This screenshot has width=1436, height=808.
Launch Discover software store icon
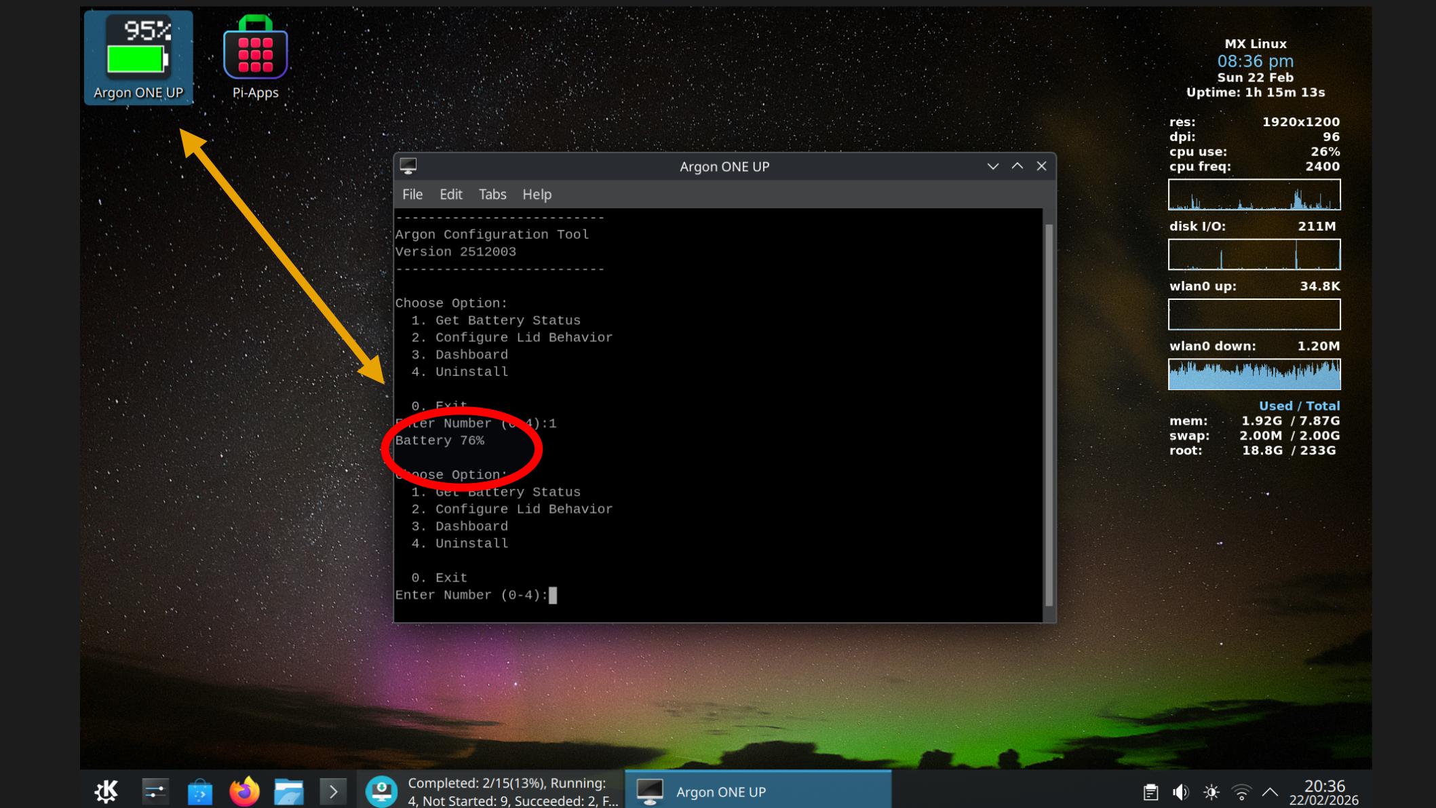(x=199, y=791)
